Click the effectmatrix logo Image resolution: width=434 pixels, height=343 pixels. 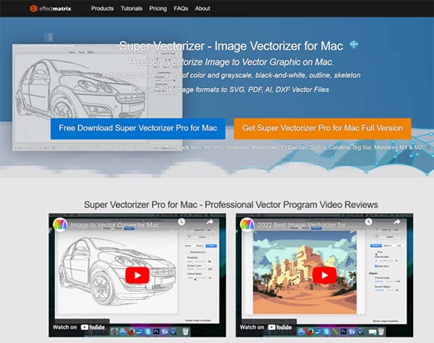click(51, 9)
